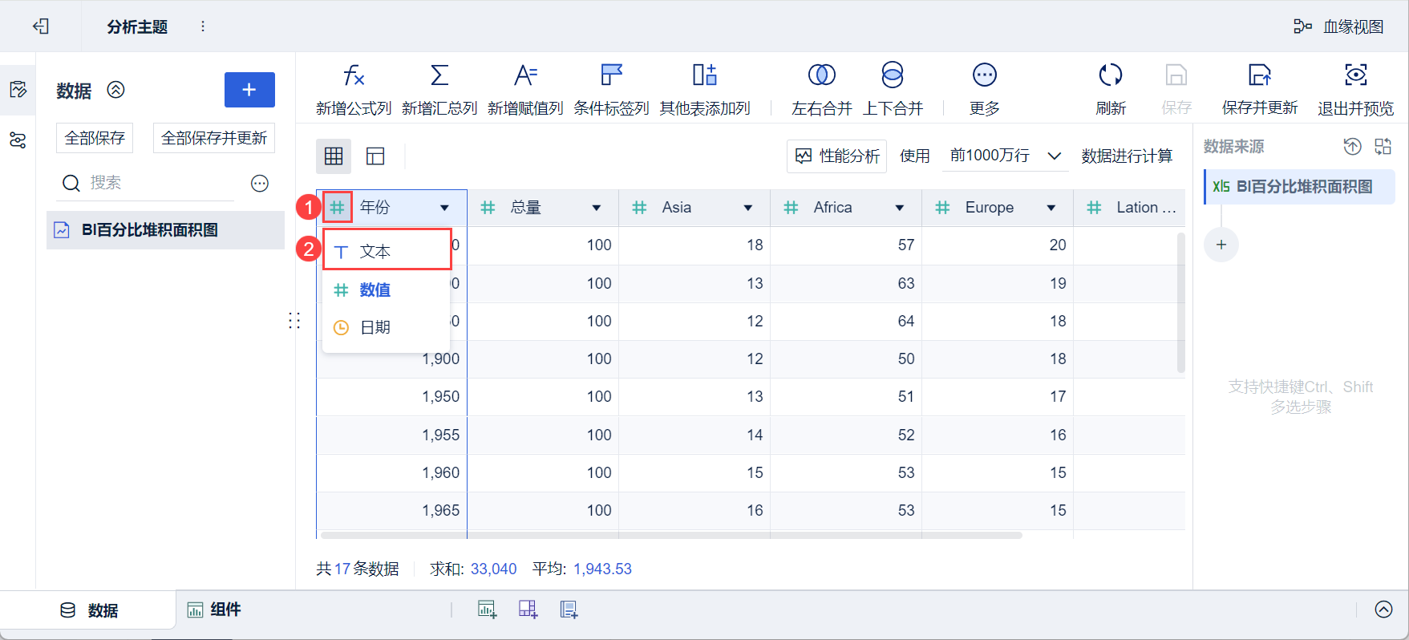Image resolution: width=1409 pixels, height=640 pixels.
Task: Click 保存并更新 in toolbar
Action: 1260,89
